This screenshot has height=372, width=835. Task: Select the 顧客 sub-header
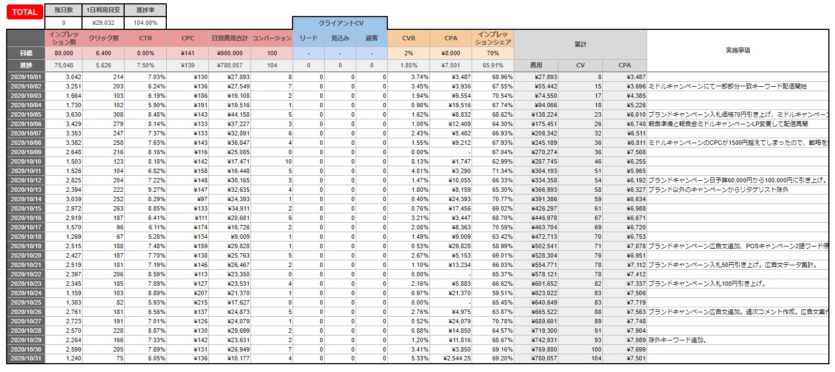click(371, 38)
